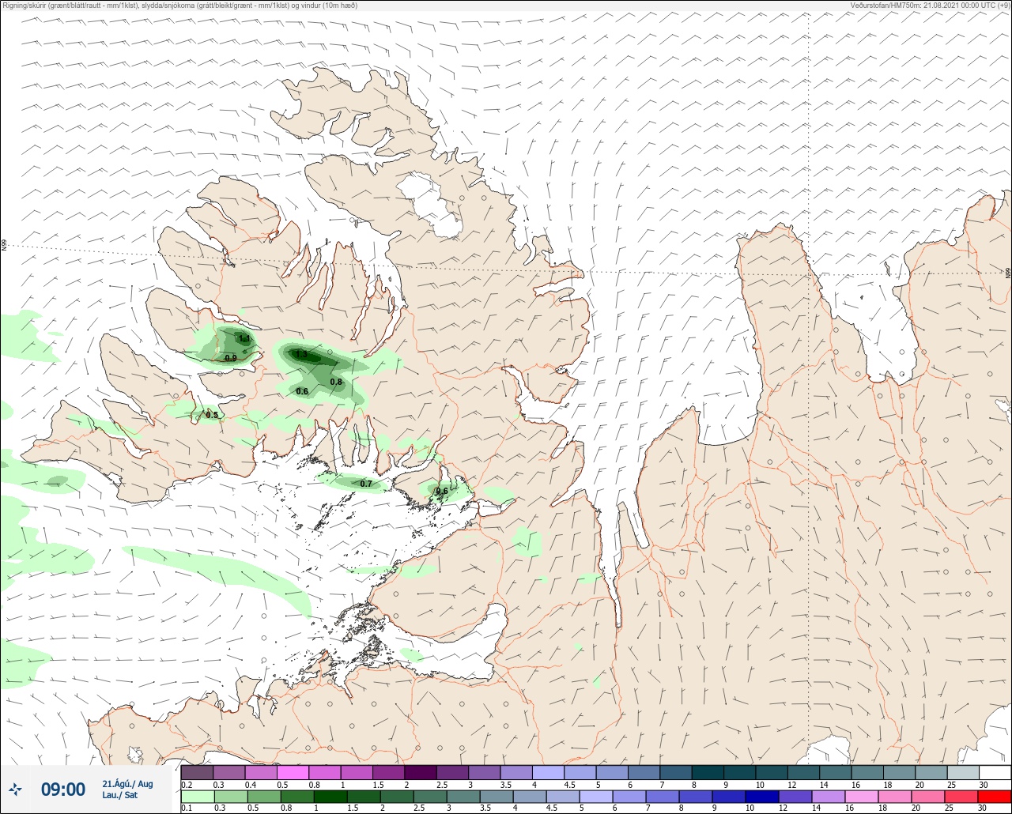Click the 0.8 precipitation value on the map

tap(336, 383)
